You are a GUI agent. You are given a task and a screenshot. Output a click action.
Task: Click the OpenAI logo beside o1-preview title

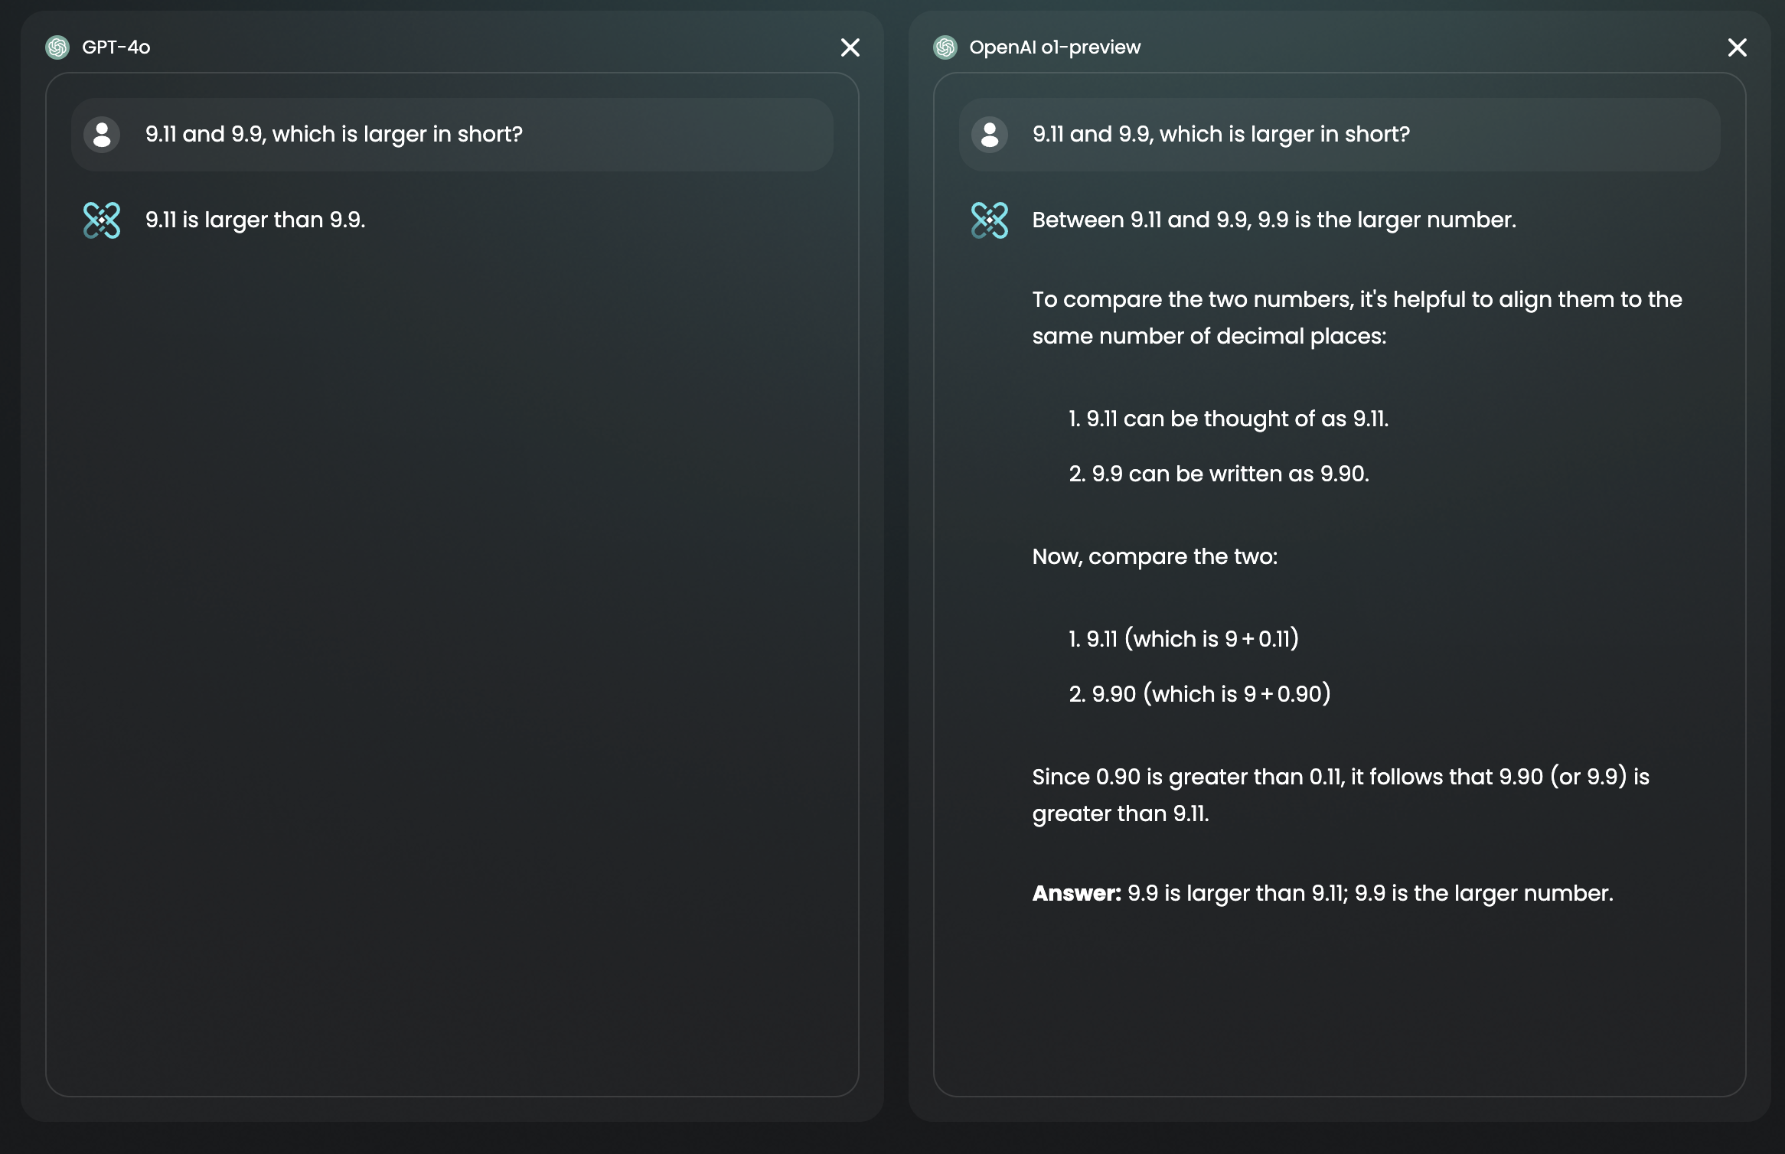945,47
